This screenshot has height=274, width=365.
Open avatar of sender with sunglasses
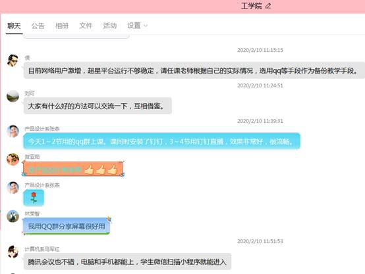(13, 60)
